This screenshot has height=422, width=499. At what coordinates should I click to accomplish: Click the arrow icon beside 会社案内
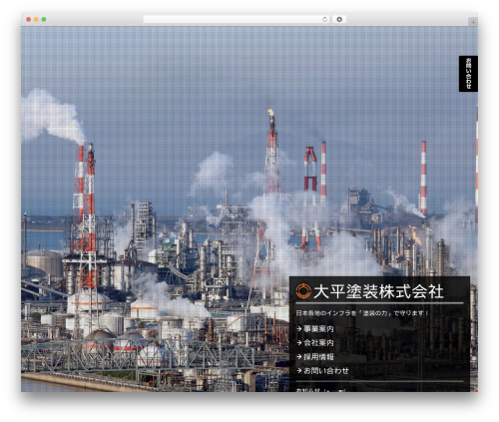299,343
